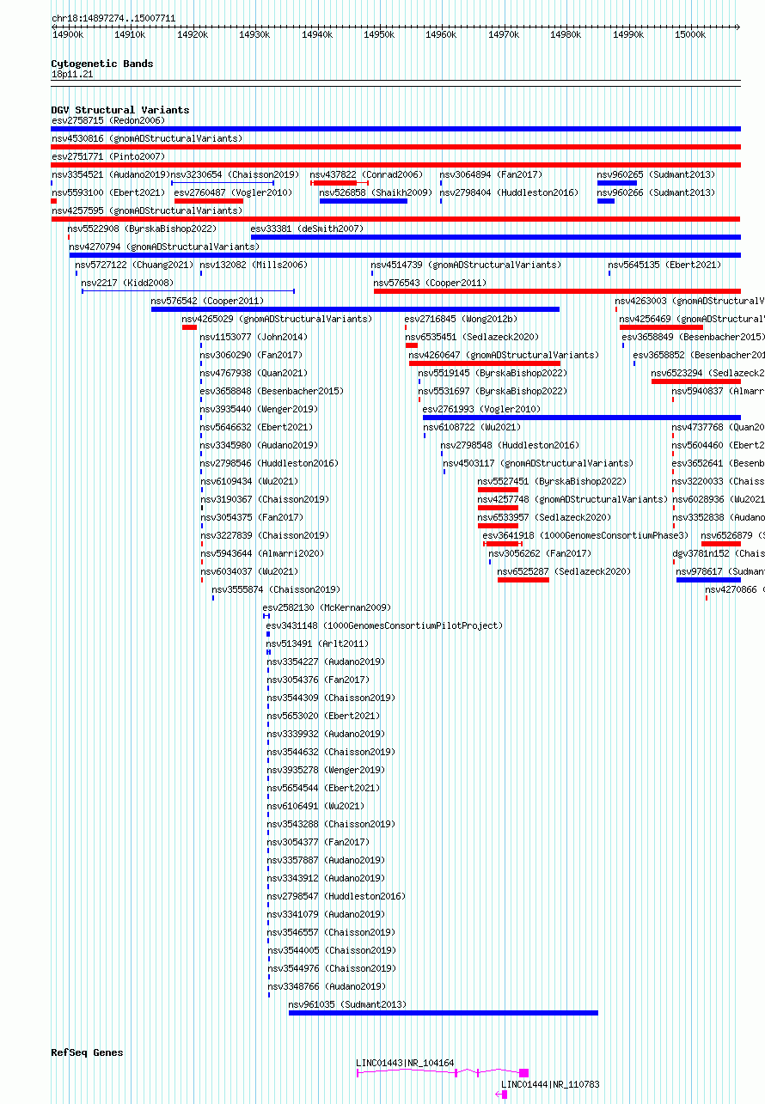The width and height of the screenshot is (765, 1104).
Task: Open nsv3230654 (Chaisson2019) variant
Action: click(x=235, y=174)
